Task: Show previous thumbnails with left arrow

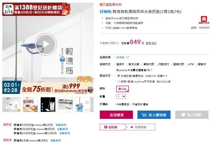Action: pos(4,105)
